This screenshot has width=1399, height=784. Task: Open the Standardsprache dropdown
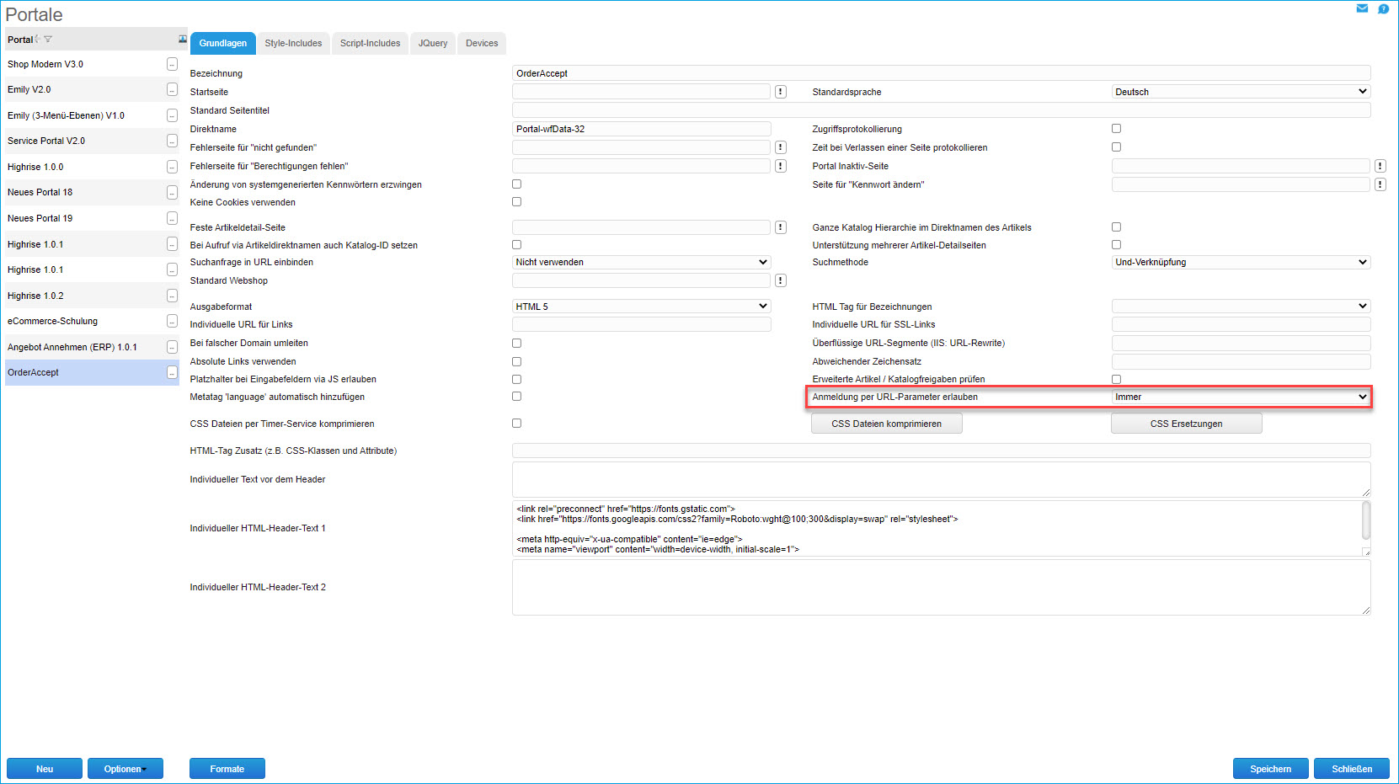click(x=1241, y=92)
